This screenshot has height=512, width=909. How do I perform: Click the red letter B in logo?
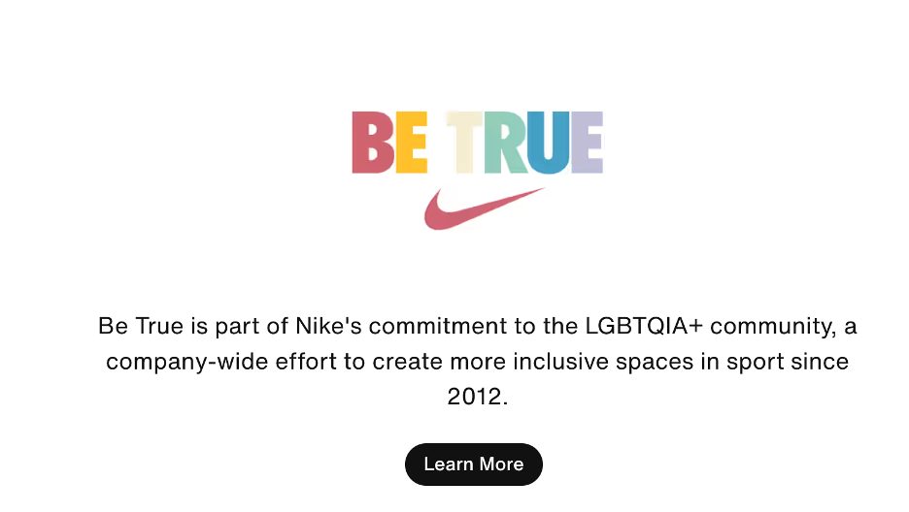click(373, 143)
